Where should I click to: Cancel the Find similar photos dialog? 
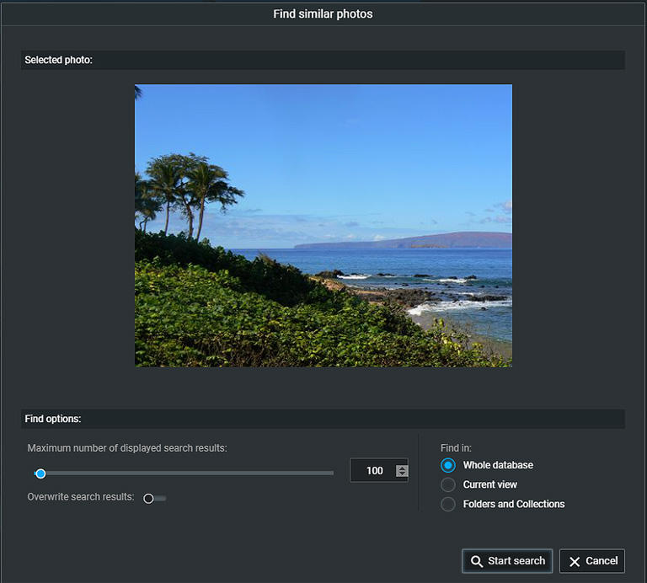pos(592,561)
